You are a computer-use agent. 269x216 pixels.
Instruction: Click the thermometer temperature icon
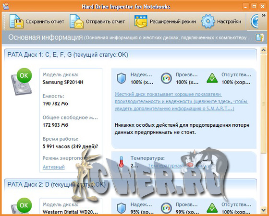[x=121, y=162]
